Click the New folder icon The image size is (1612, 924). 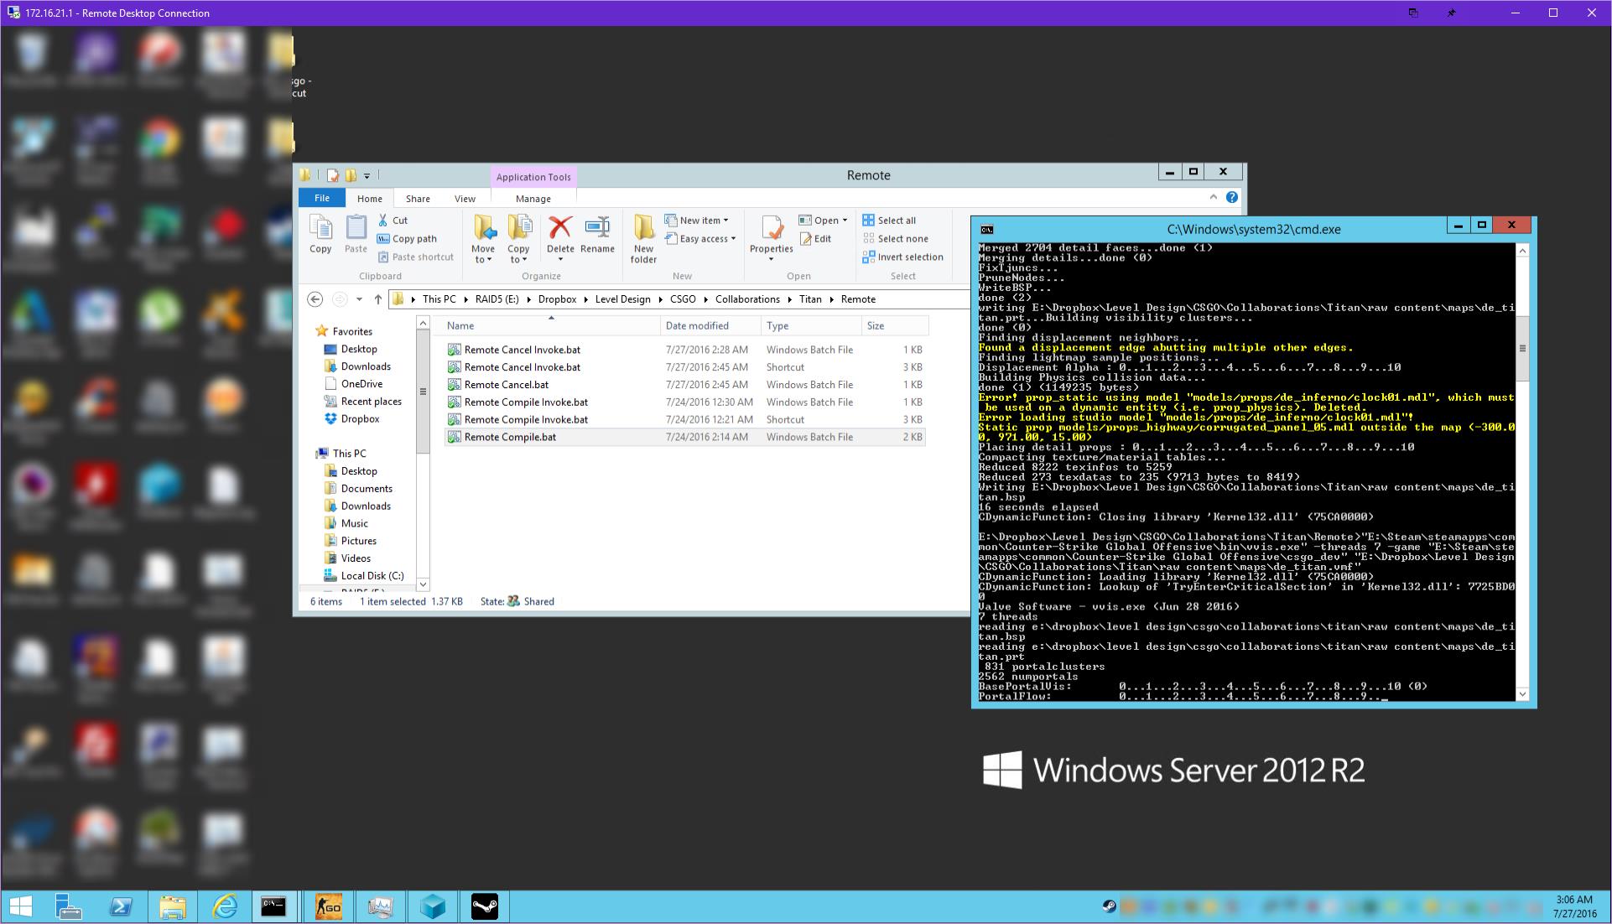(x=643, y=239)
